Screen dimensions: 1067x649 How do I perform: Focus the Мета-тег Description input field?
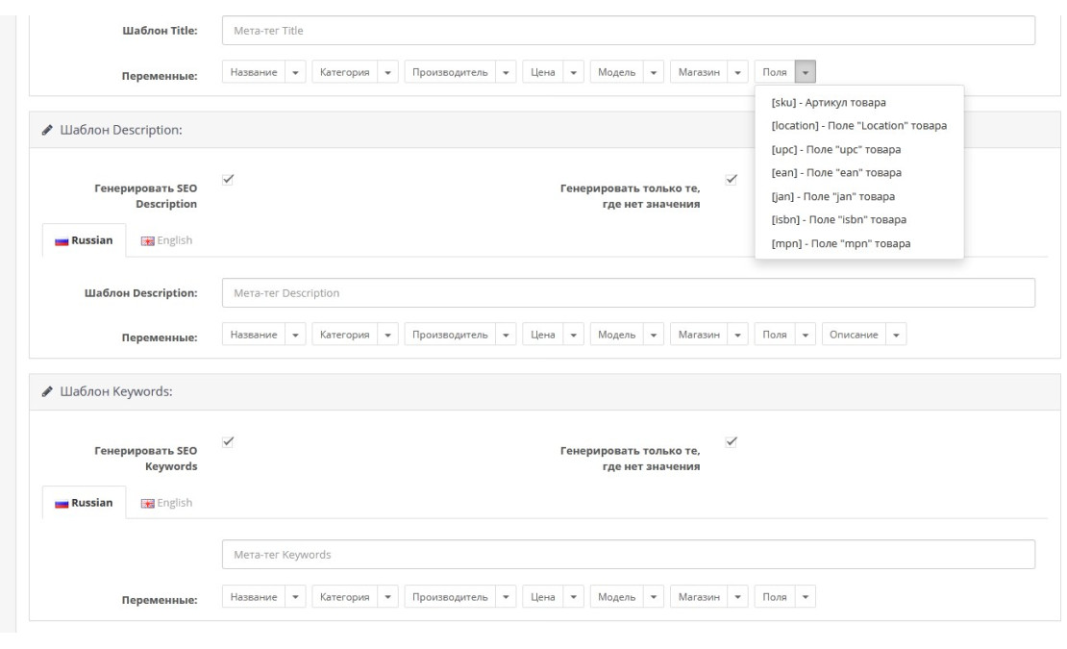pos(628,292)
